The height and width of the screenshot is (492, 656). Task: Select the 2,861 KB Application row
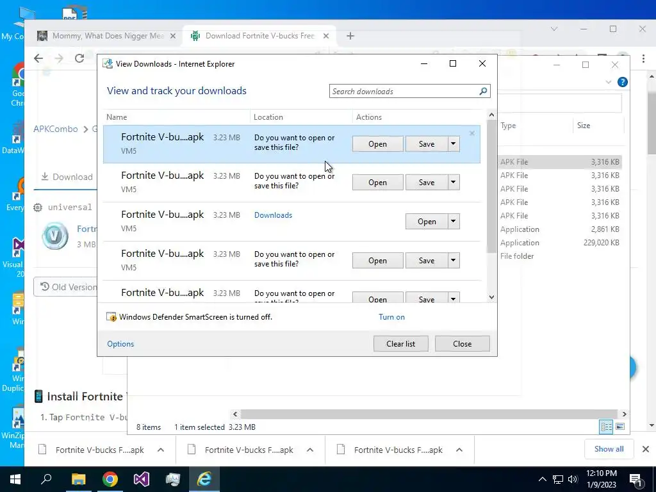[560, 229]
